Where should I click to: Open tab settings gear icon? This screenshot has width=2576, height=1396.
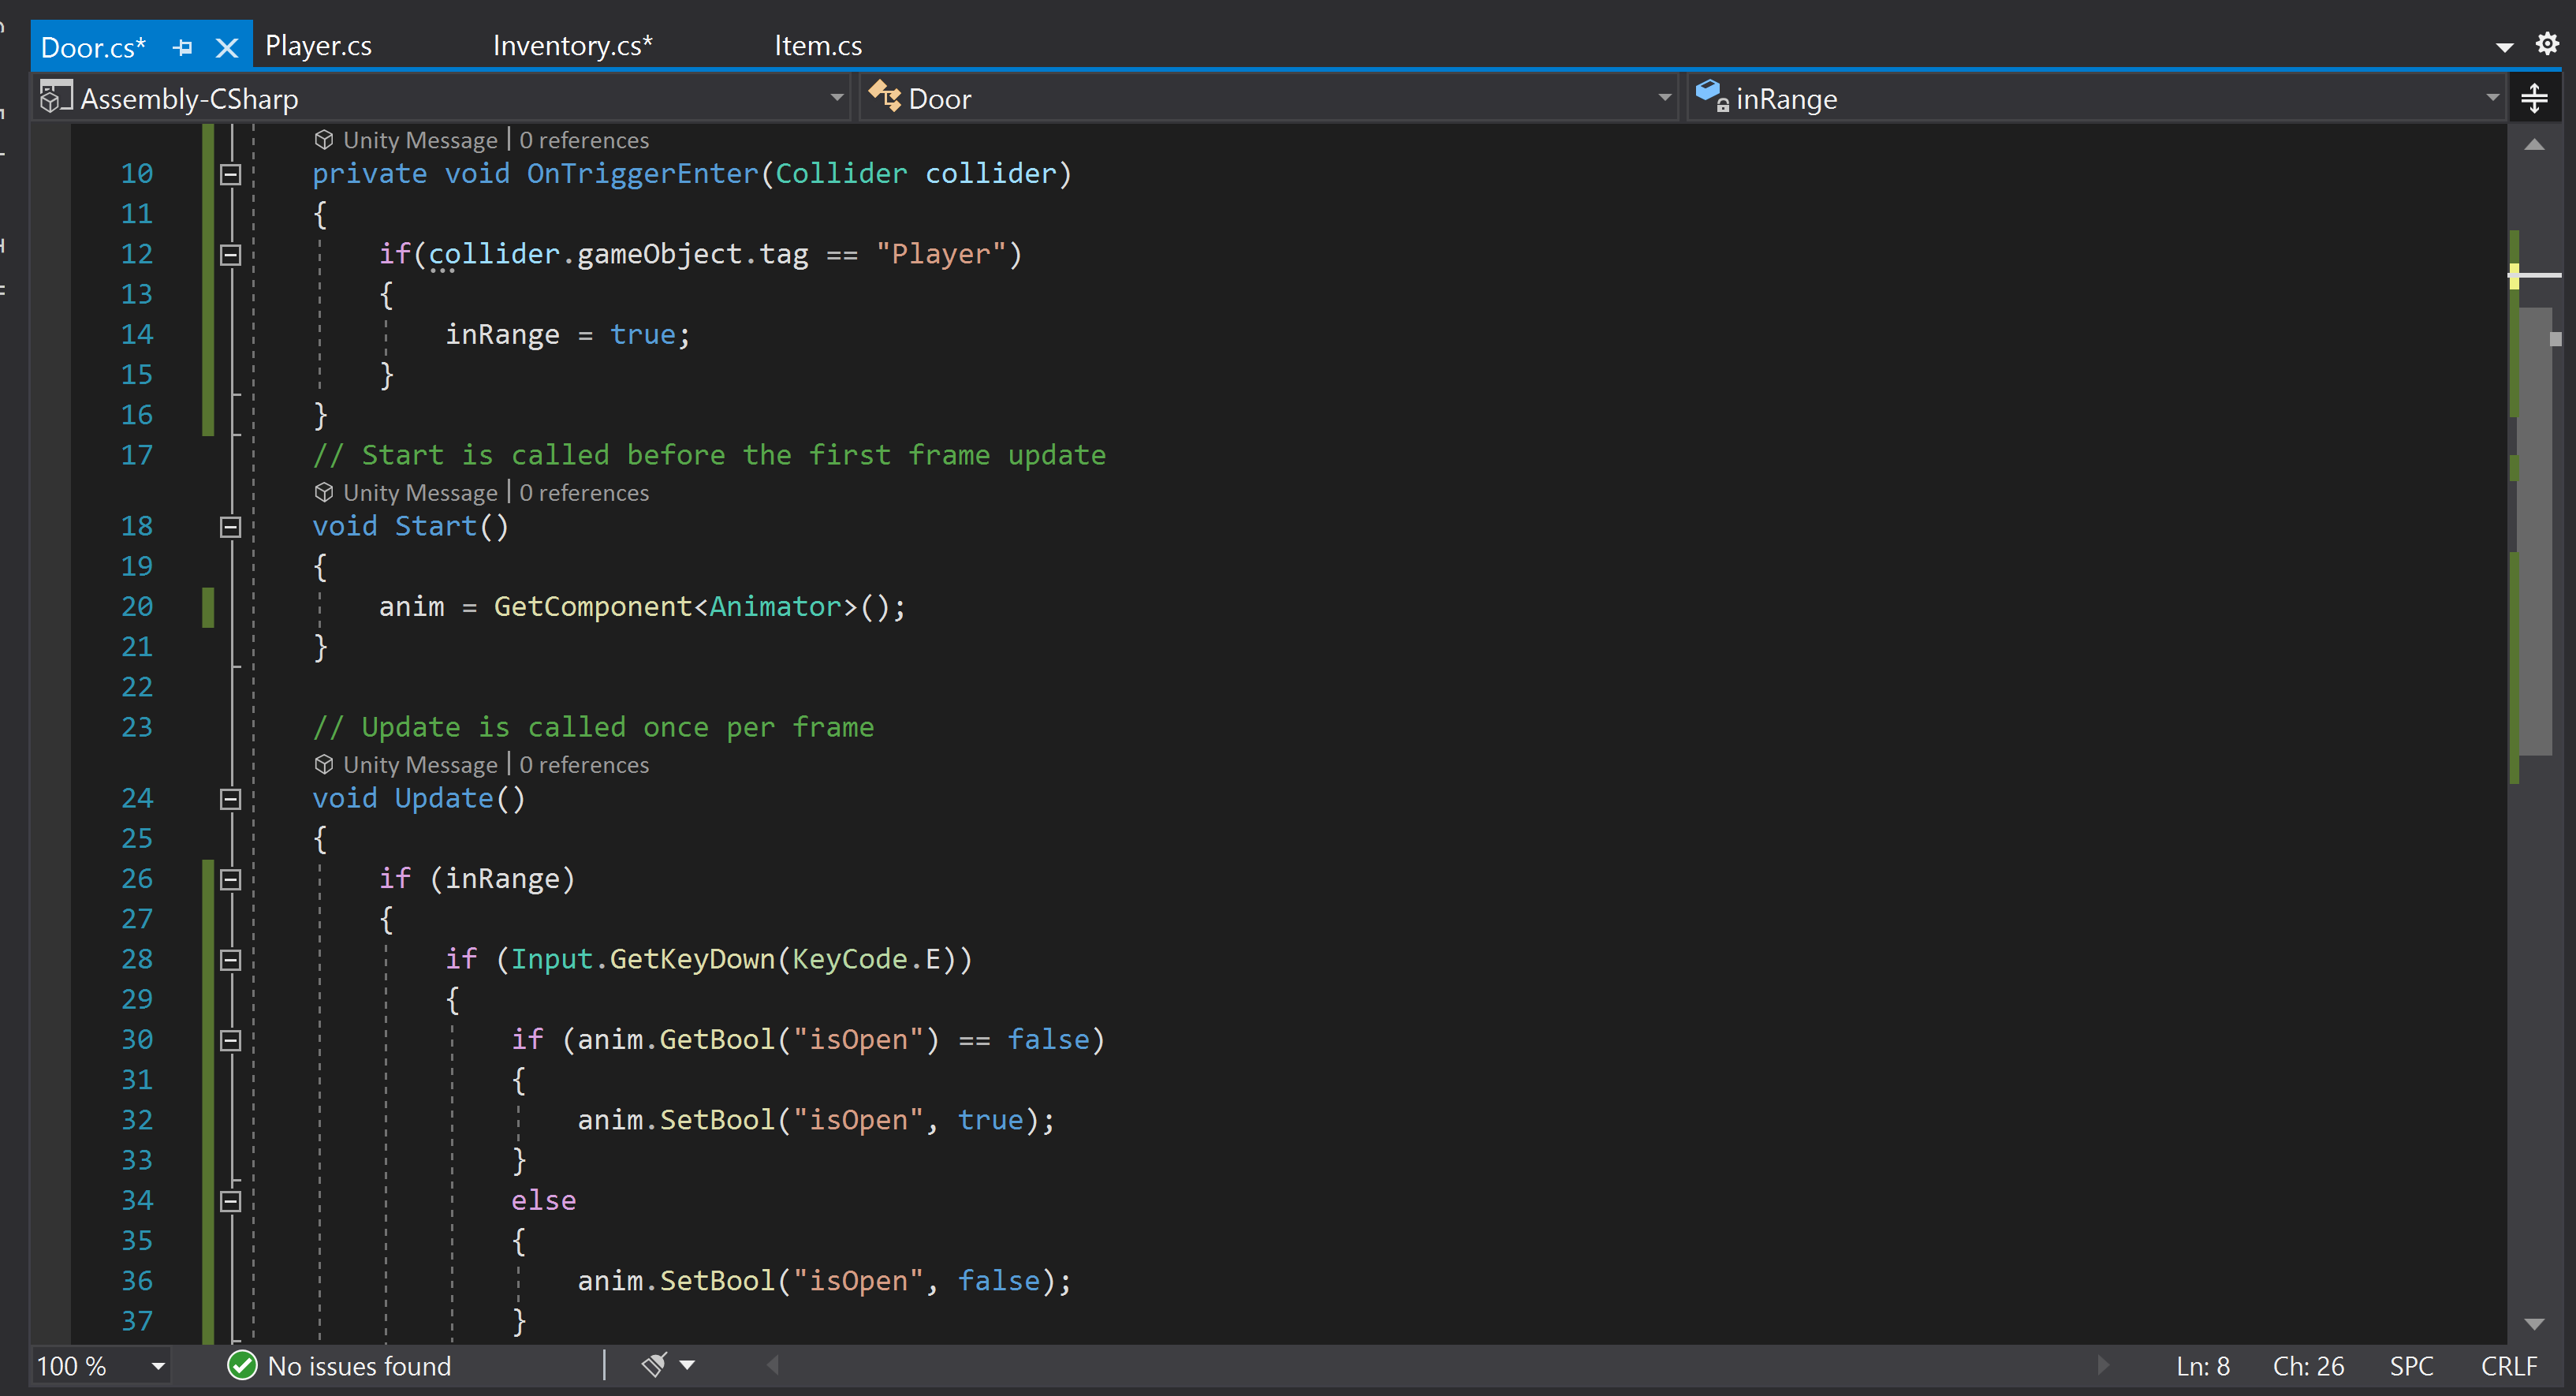2546,44
